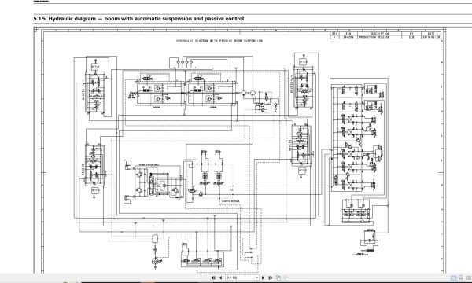Click the revision table in the drawing's corner

[x=386, y=35]
